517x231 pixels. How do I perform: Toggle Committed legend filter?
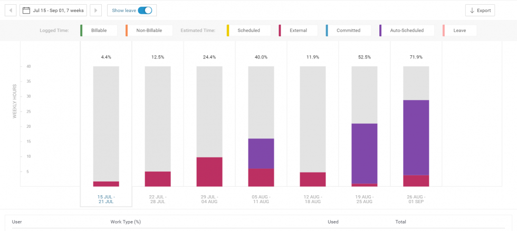coord(348,31)
